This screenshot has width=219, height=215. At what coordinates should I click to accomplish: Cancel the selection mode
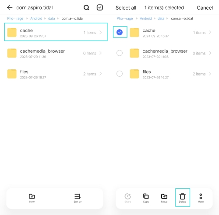pyautogui.click(x=205, y=8)
